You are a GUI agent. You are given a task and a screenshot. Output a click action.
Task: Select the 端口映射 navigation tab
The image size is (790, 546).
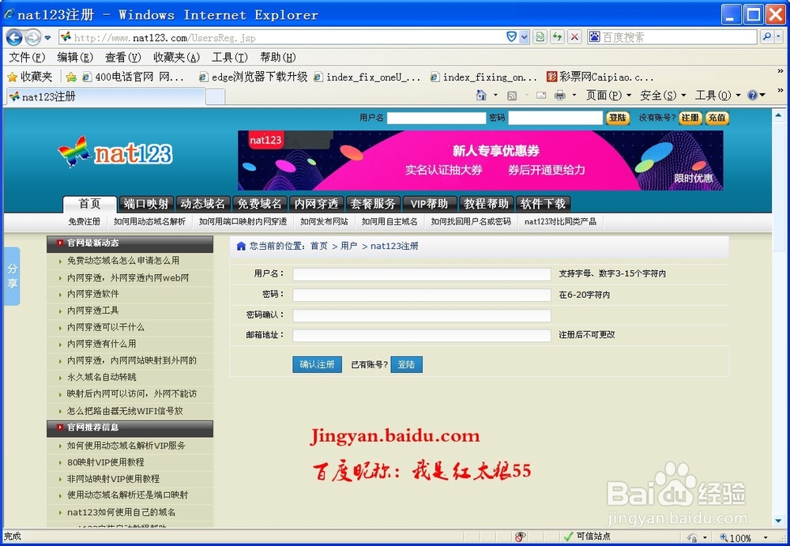[x=146, y=204]
